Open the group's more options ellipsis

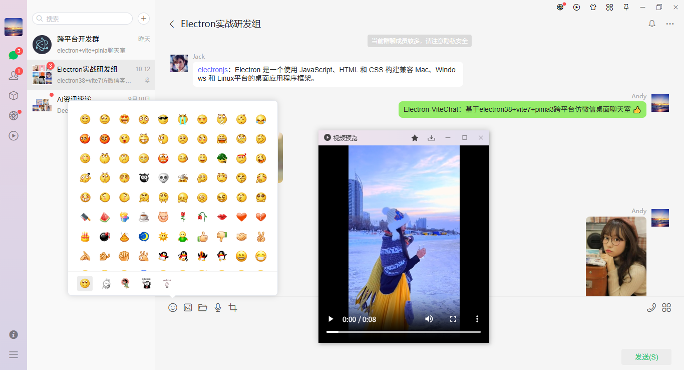coord(669,24)
